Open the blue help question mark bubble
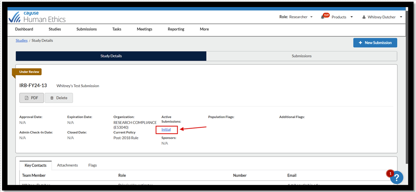The image size is (416, 192). click(x=397, y=177)
